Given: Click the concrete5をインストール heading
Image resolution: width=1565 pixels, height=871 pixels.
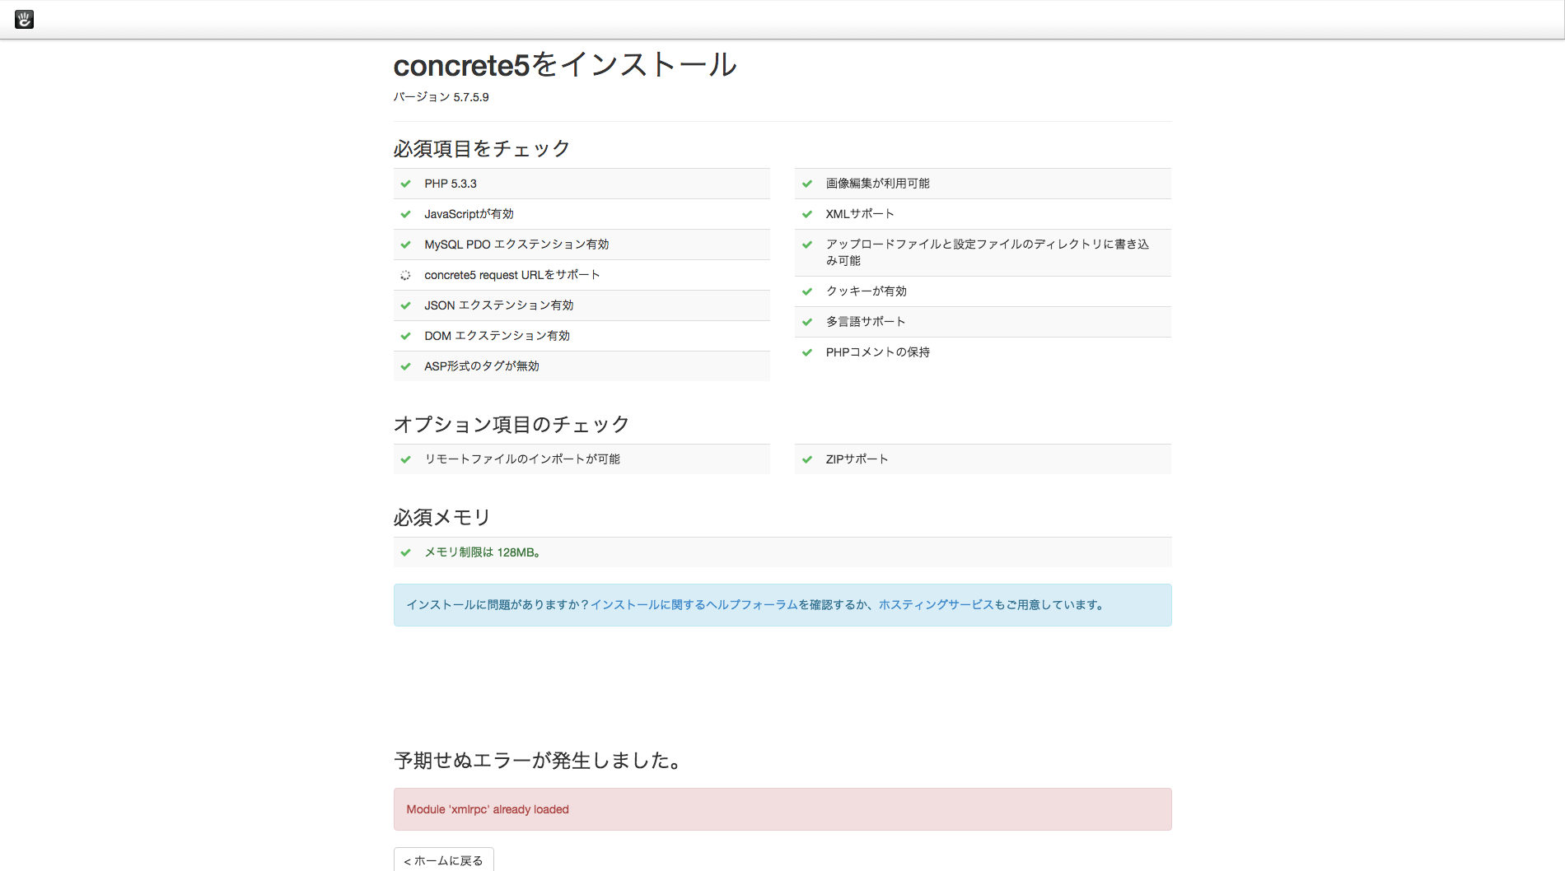Looking at the screenshot, I should click(565, 65).
